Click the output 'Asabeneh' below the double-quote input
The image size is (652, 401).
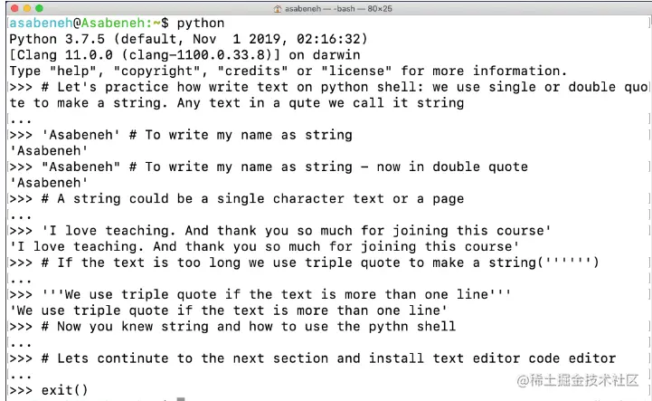tap(49, 183)
